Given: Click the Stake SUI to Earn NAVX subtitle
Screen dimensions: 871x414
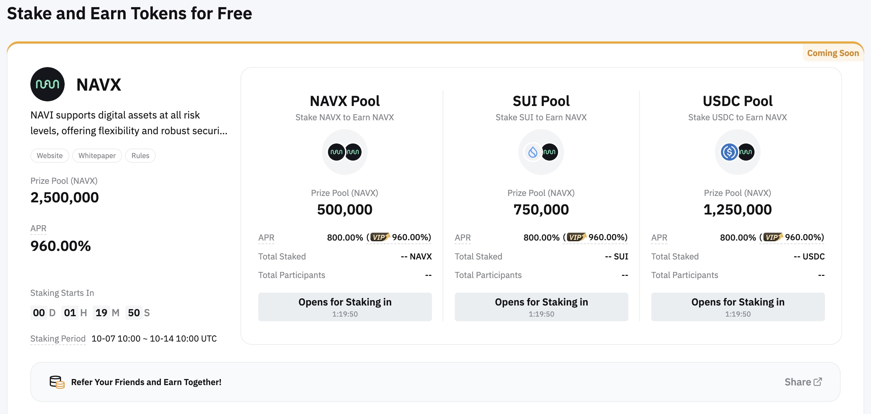Looking at the screenshot, I should (541, 117).
